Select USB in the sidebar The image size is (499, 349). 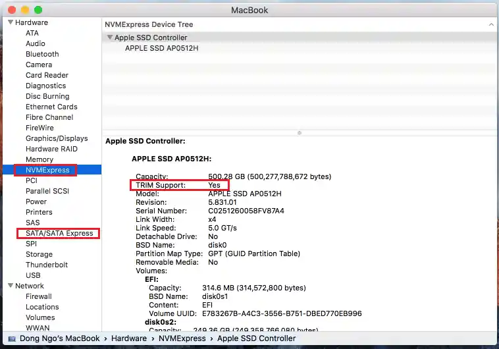[x=33, y=275]
